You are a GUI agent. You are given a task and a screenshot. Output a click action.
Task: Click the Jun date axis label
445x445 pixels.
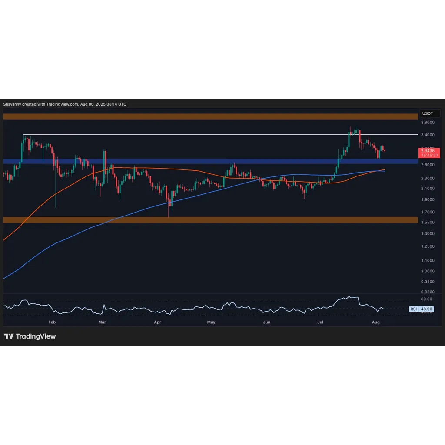[x=266, y=322]
